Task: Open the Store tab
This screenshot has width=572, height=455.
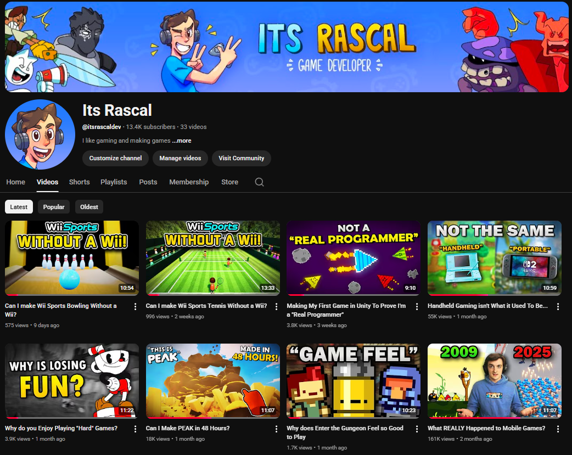Action: click(230, 182)
